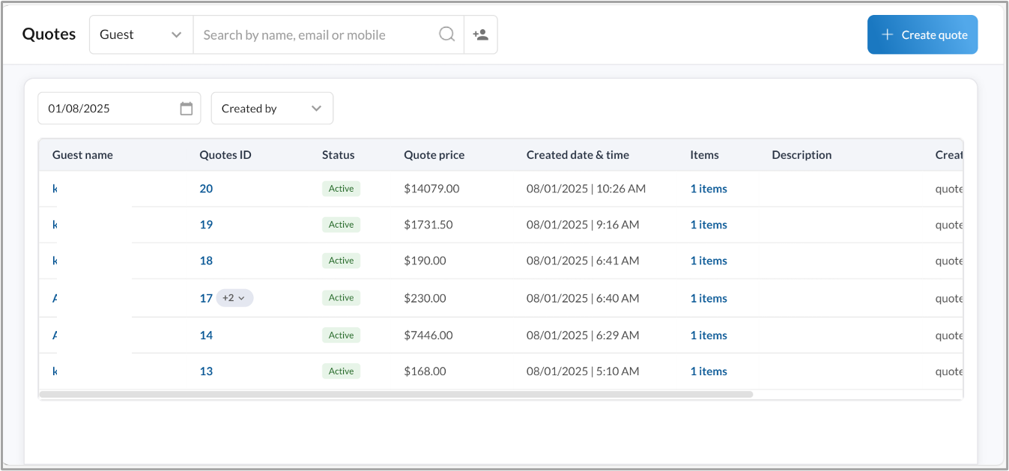Expand the Created by filter dropdown
The width and height of the screenshot is (1009, 471).
click(x=272, y=109)
